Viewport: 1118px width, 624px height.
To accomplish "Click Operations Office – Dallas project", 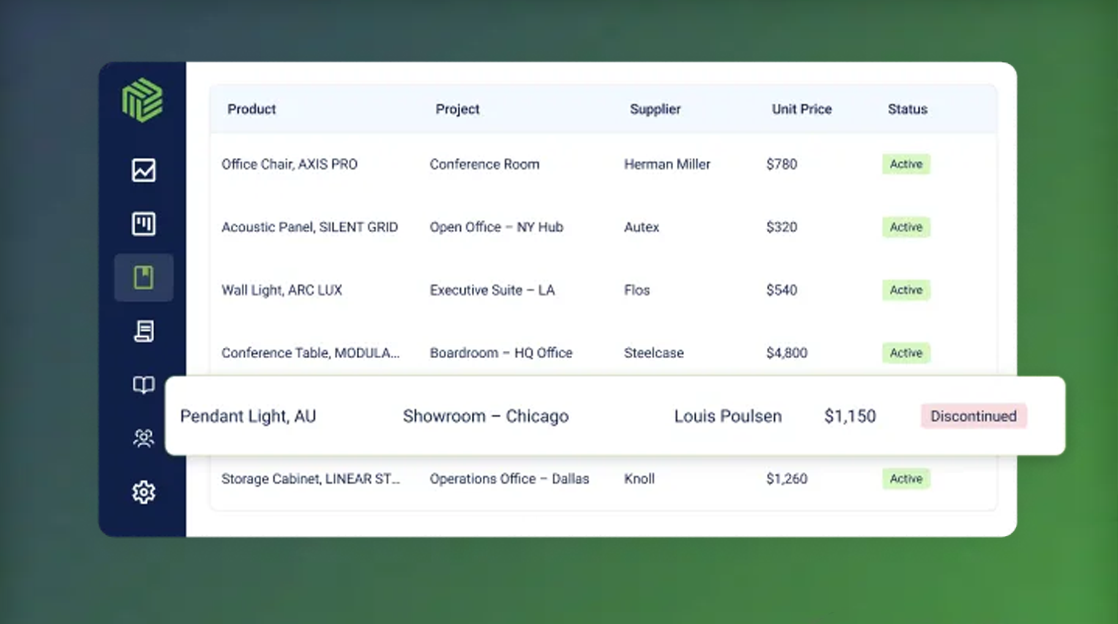I will tap(509, 479).
